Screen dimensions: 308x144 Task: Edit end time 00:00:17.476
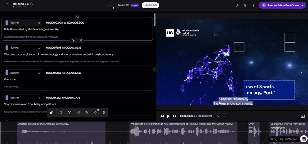pos(73,98)
